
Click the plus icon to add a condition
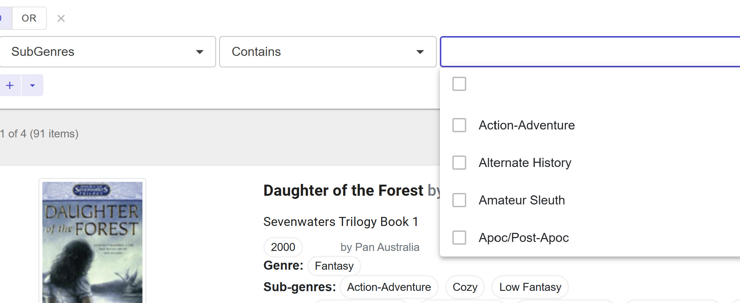[x=10, y=85]
